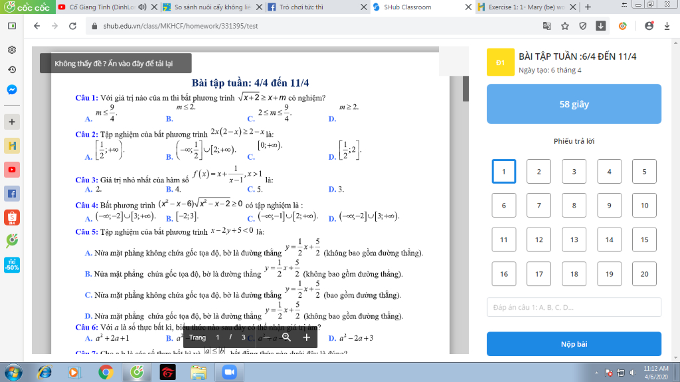Click the 58 giây countdown timer

pyautogui.click(x=574, y=104)
